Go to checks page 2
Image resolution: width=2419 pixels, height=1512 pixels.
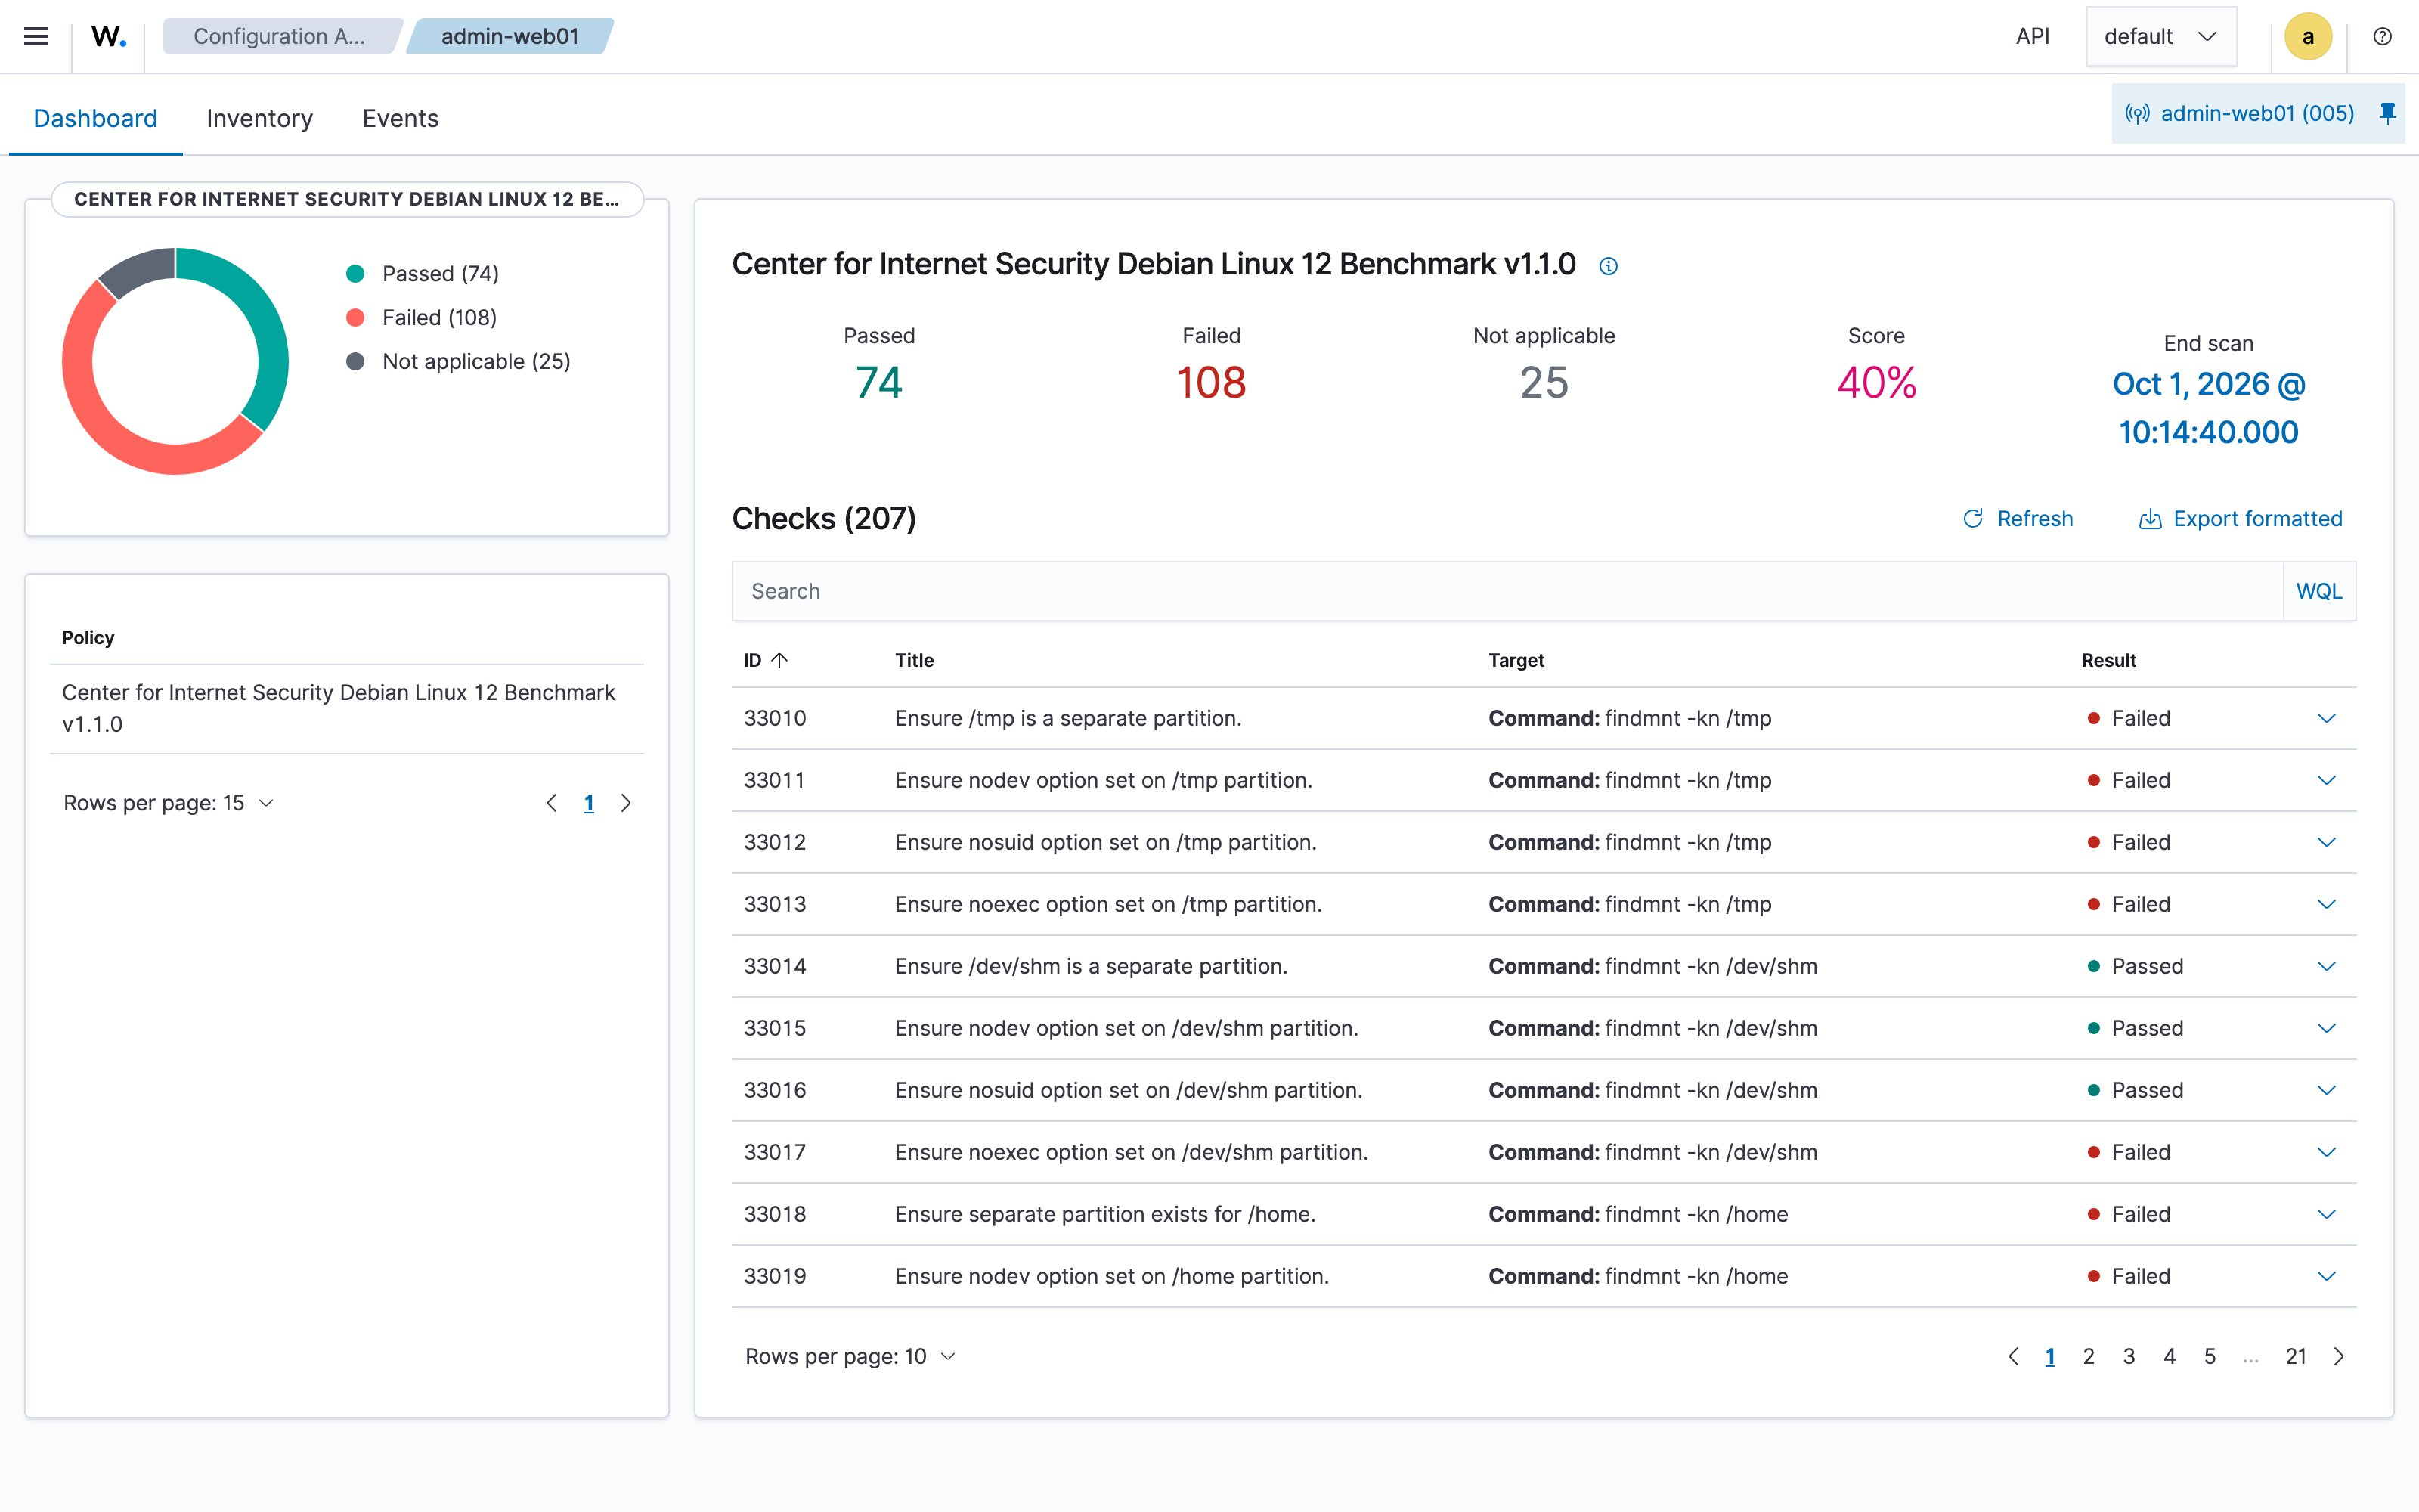point(2088,1356)
